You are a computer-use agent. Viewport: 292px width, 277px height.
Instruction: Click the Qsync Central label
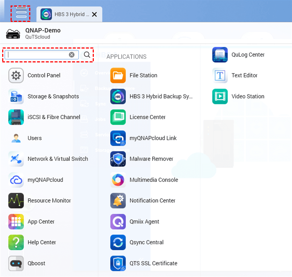pyautogui.click(x=147, y=242)
